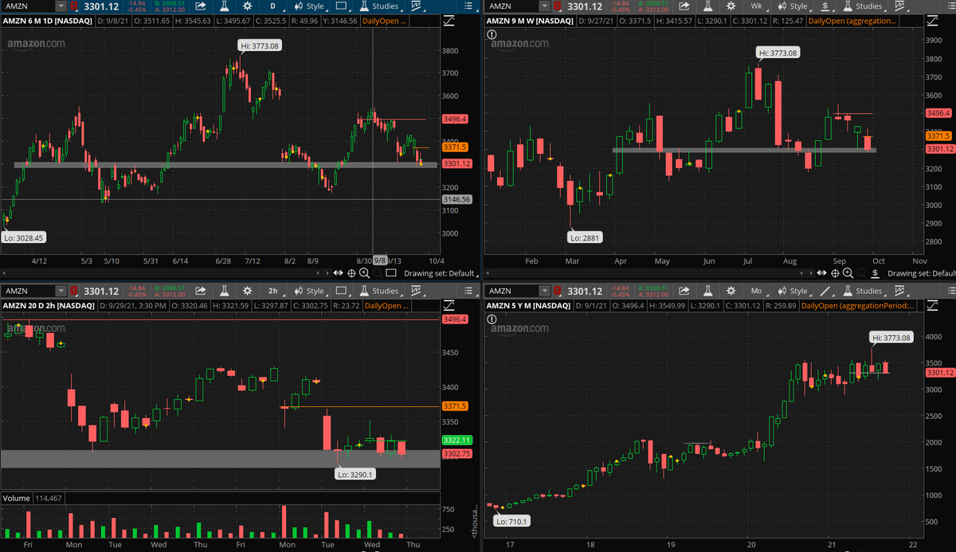The image size is (956, 552).
Task: Share the monthly chart using share icon
Action: [684, 291]
